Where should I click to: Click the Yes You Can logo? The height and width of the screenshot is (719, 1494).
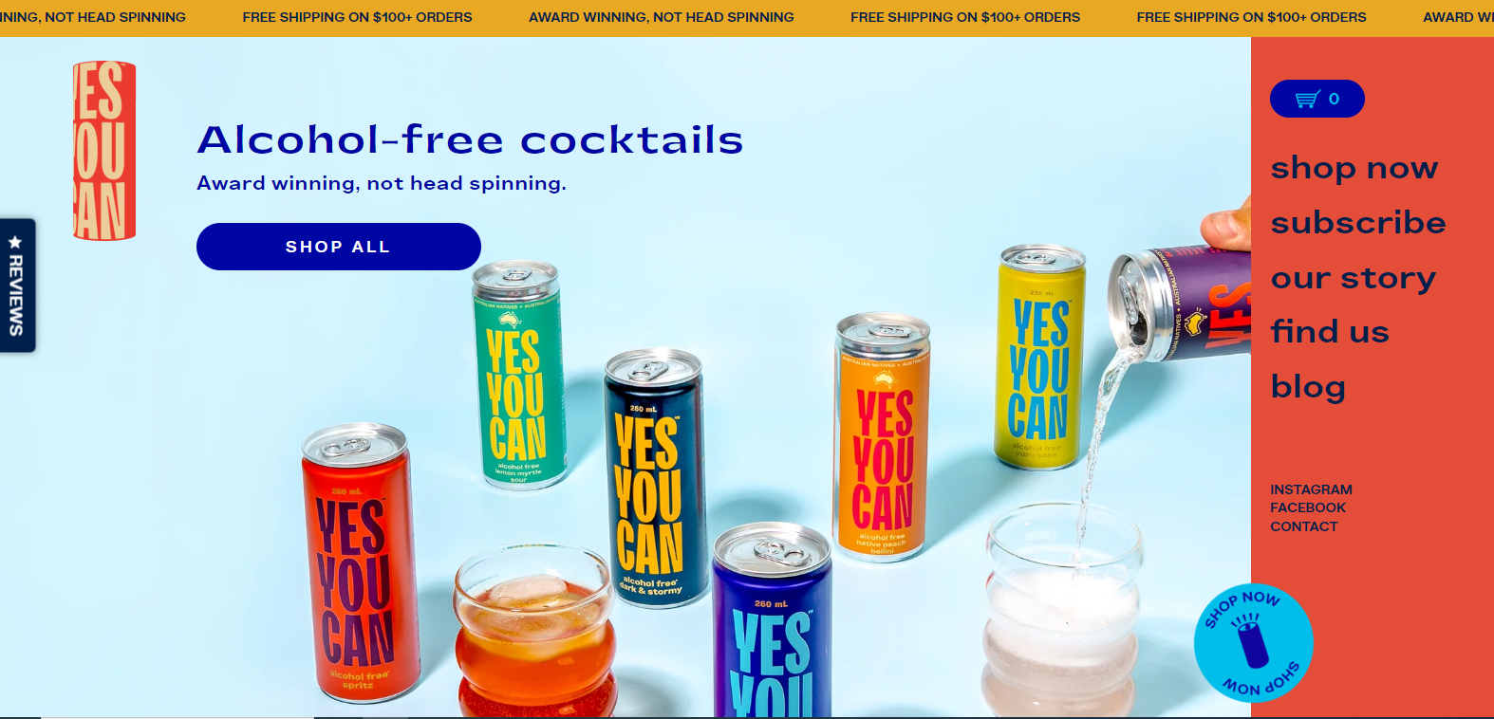tap(104, 151)
